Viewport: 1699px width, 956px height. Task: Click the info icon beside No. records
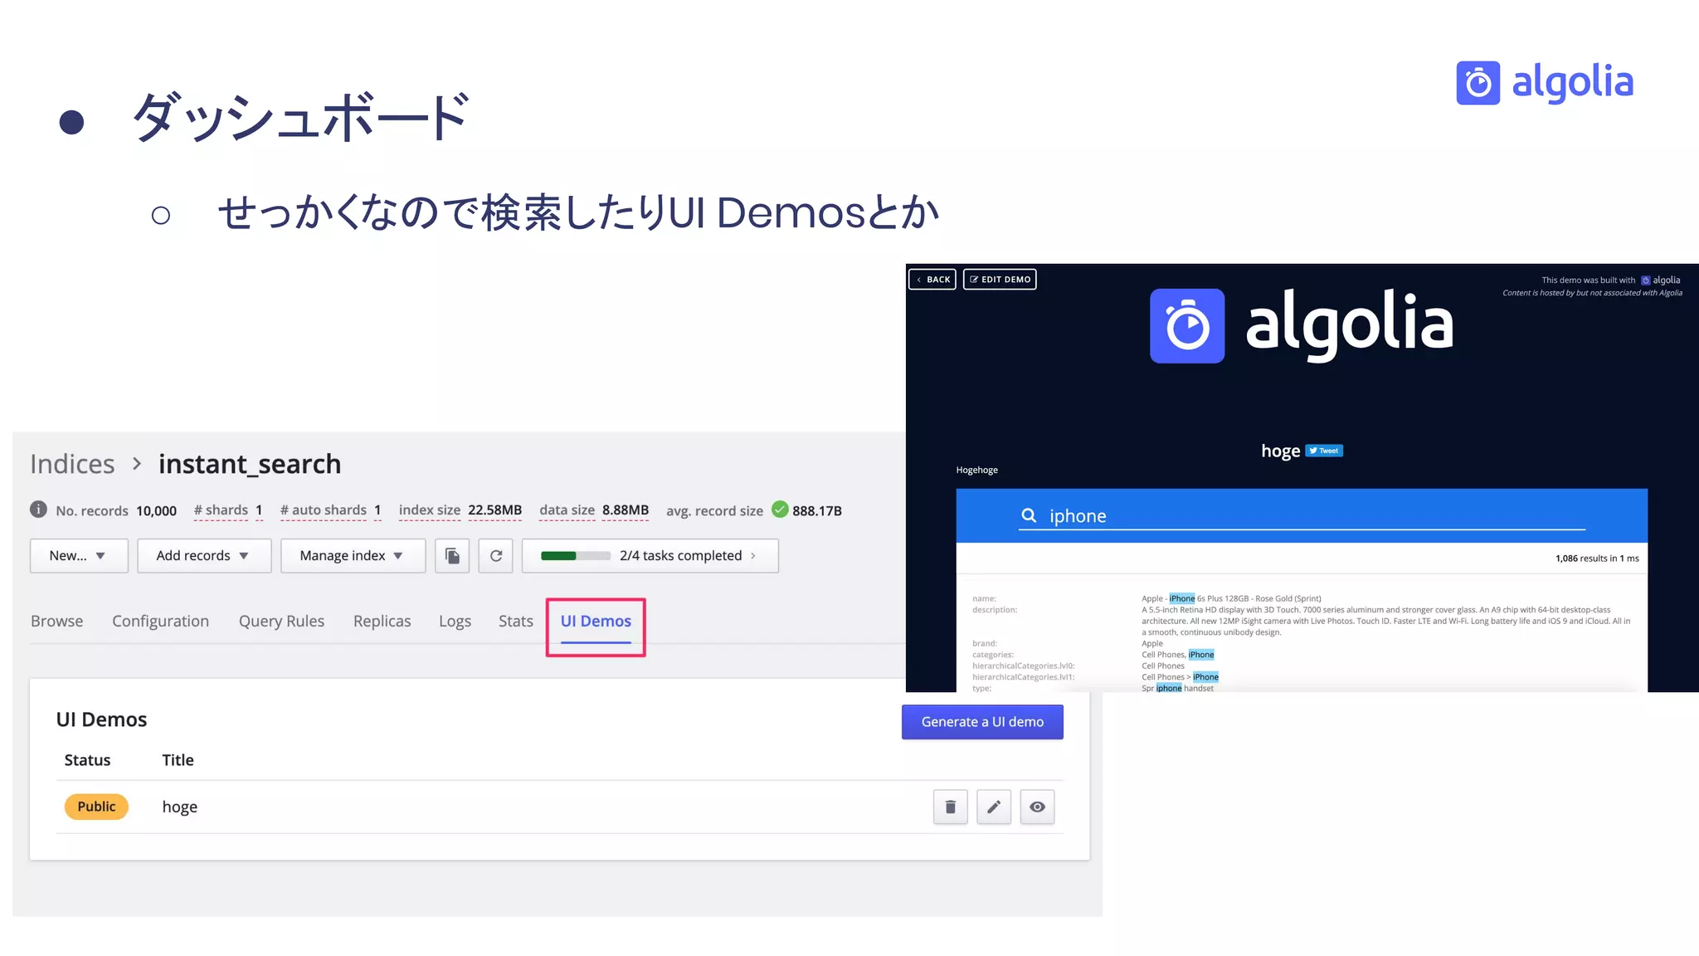(38, 510)
